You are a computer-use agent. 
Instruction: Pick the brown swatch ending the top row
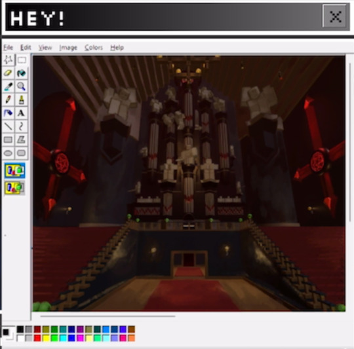click(131, 329)
